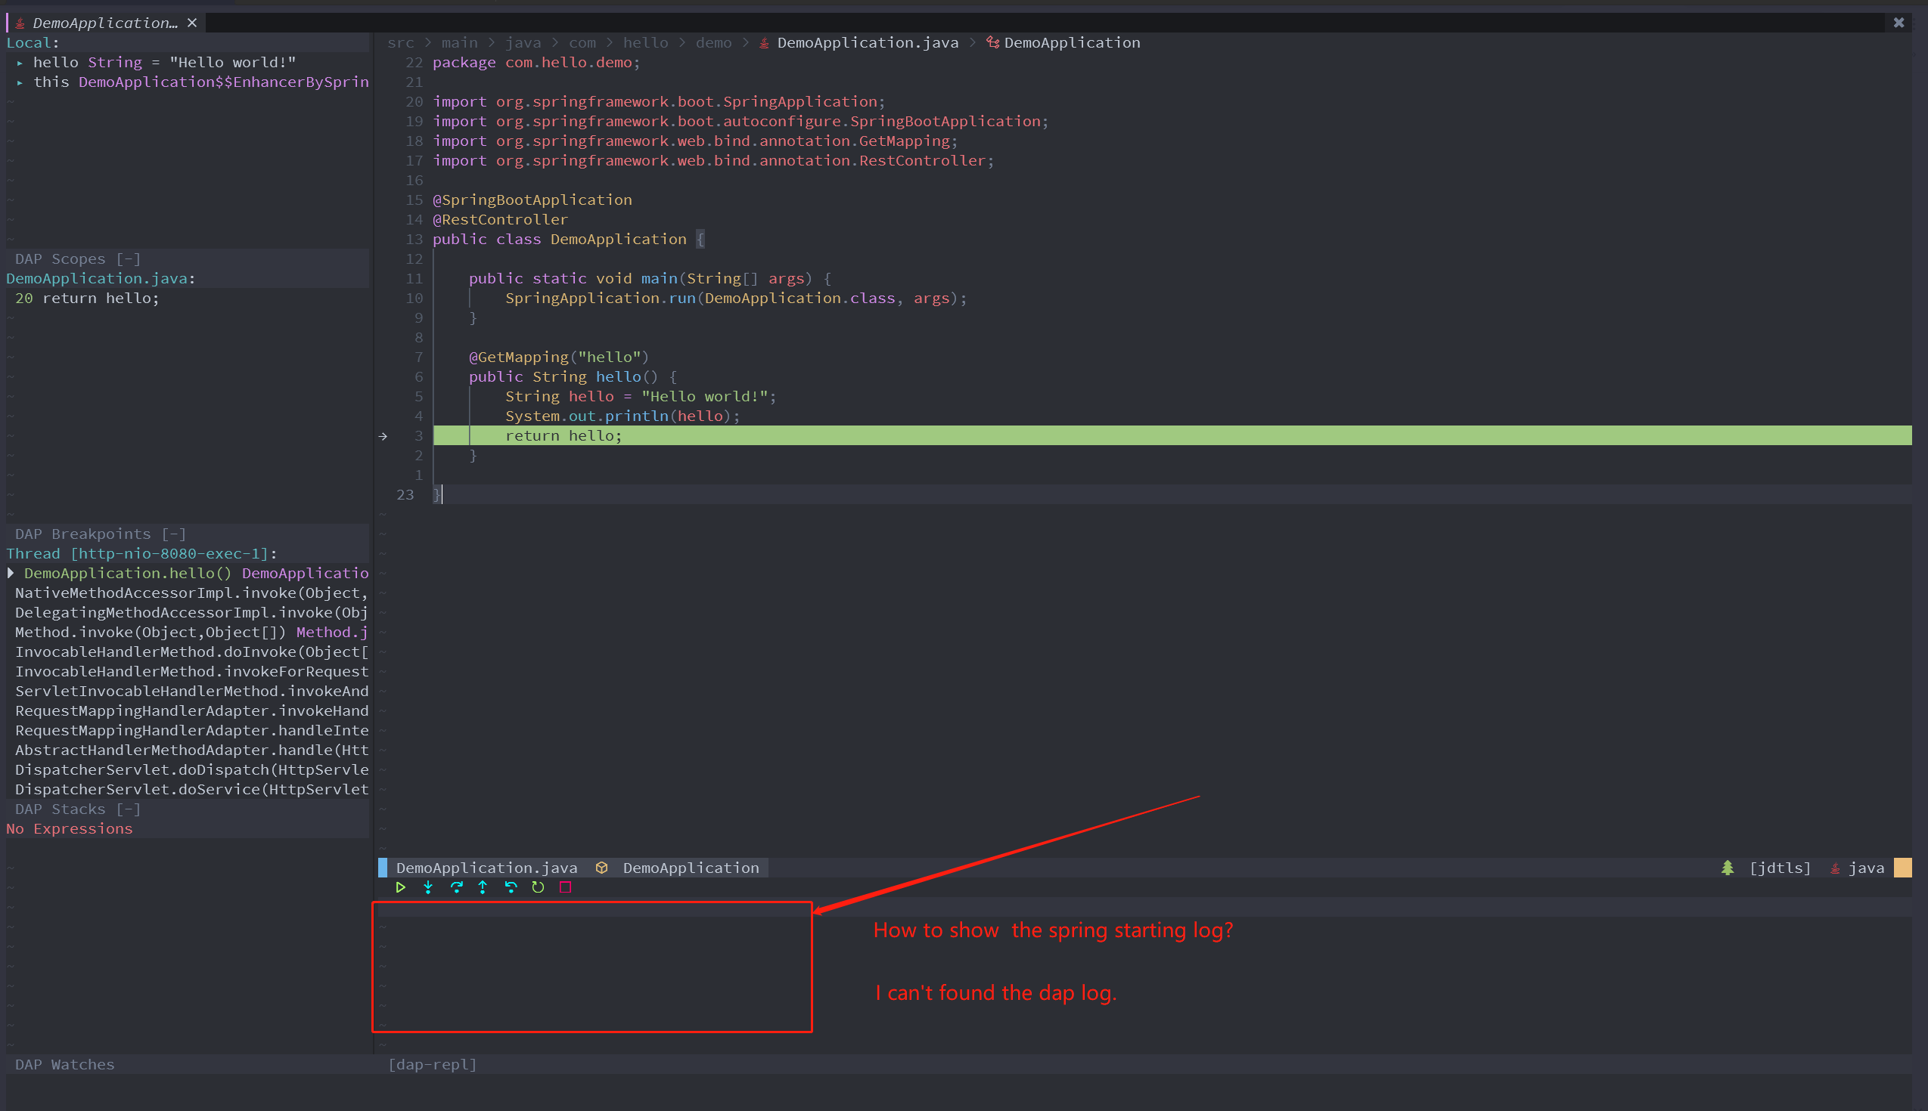Click the DAP Watches panel title
The height and width of the screenshot is (1111, 1928).
pos(65,1065)
